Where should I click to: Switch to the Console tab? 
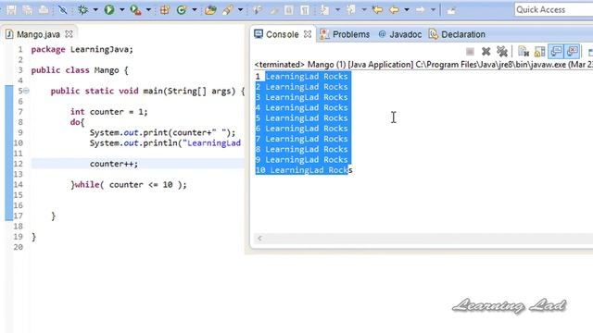[282, 34]
